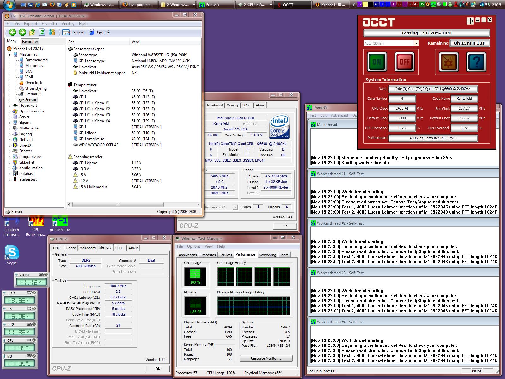
Task: Click OCCT down-arrow collapse icon
Action: tap(478, 20)
